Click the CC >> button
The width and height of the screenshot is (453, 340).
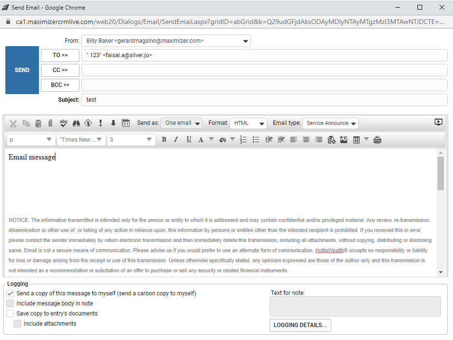tap(60, 70)
